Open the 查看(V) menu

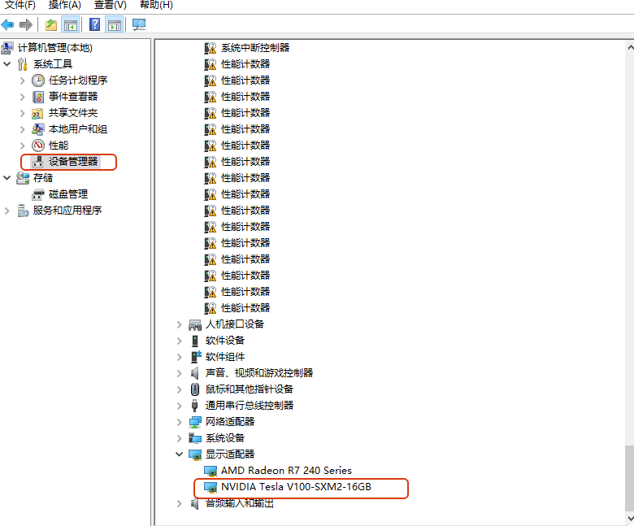point(110,5)
